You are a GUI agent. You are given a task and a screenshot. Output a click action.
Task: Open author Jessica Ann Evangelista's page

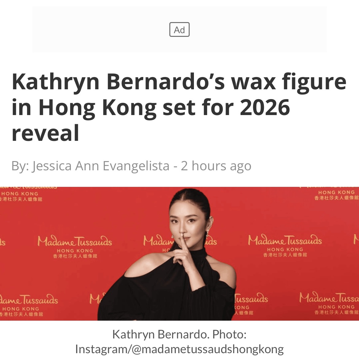coord(101,165)
